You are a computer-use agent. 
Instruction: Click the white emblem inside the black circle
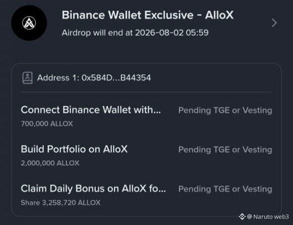click(29, 23)
